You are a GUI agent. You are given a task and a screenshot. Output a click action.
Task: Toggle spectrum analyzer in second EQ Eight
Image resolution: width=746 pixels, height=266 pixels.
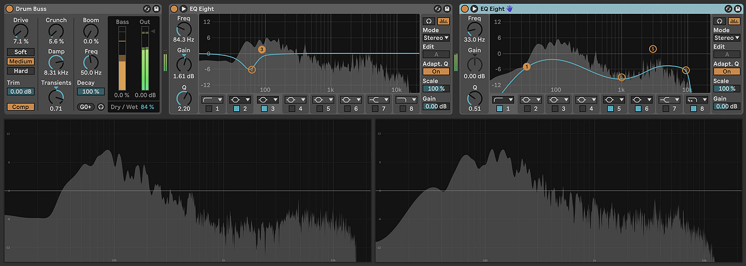click(734, 21)
